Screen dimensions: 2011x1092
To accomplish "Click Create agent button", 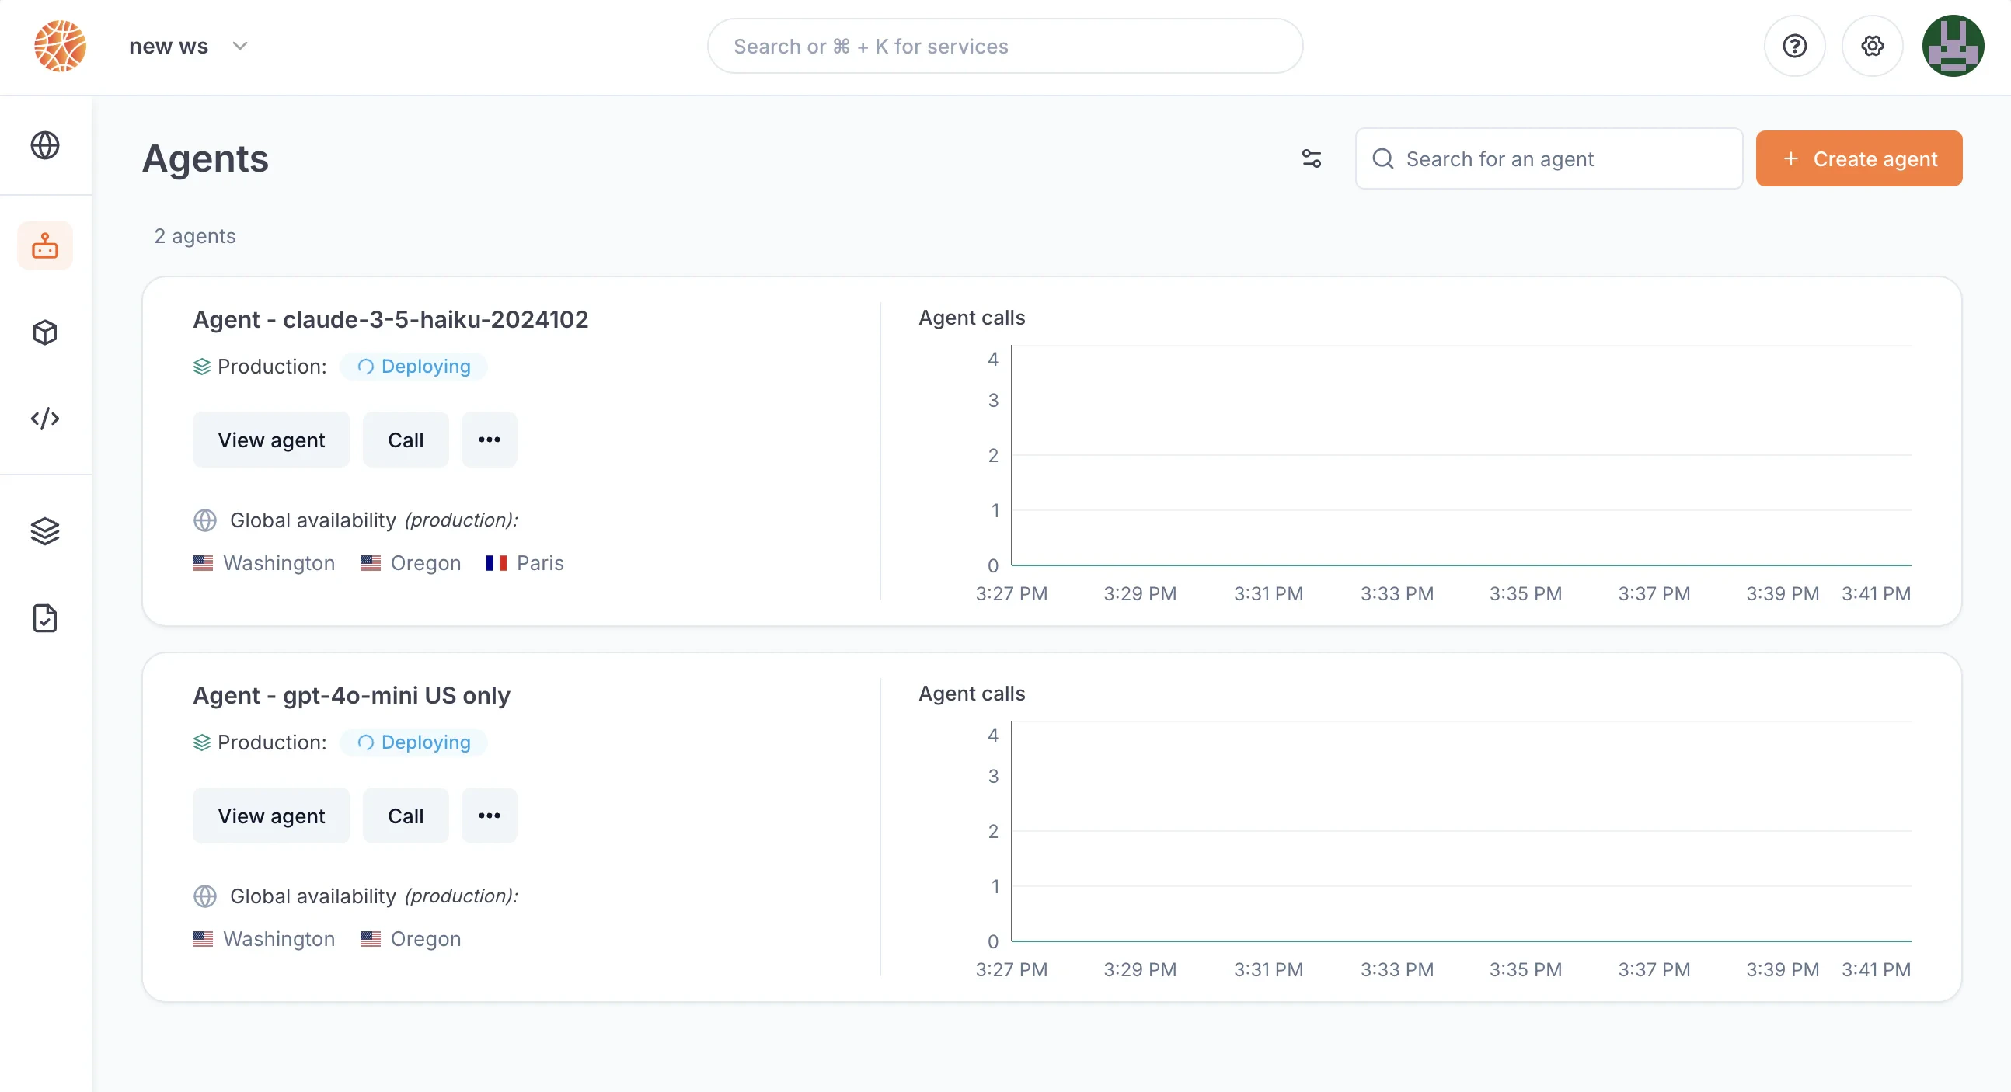I will click(1859, 158).
